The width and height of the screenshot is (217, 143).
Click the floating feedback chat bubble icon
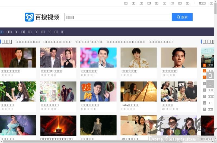210,84
